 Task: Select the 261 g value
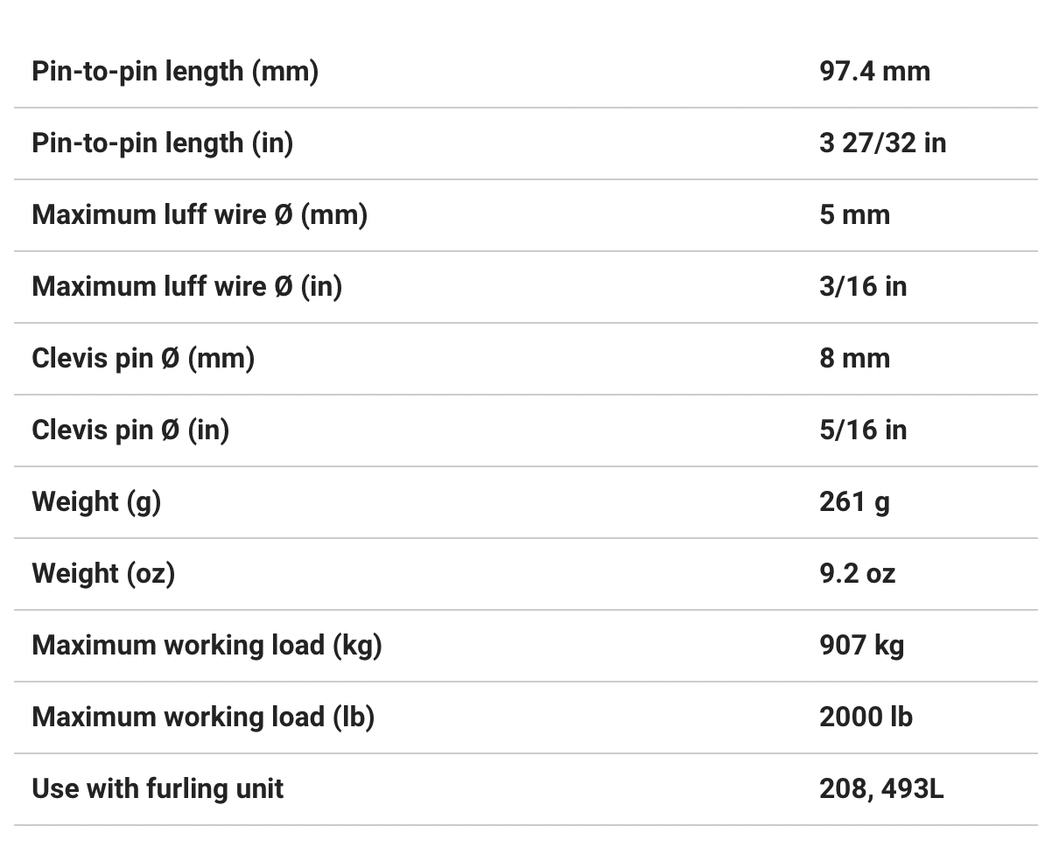tap(854, 501)
